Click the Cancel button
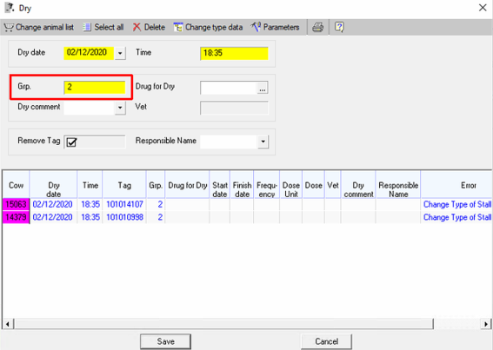 point(326,341)
